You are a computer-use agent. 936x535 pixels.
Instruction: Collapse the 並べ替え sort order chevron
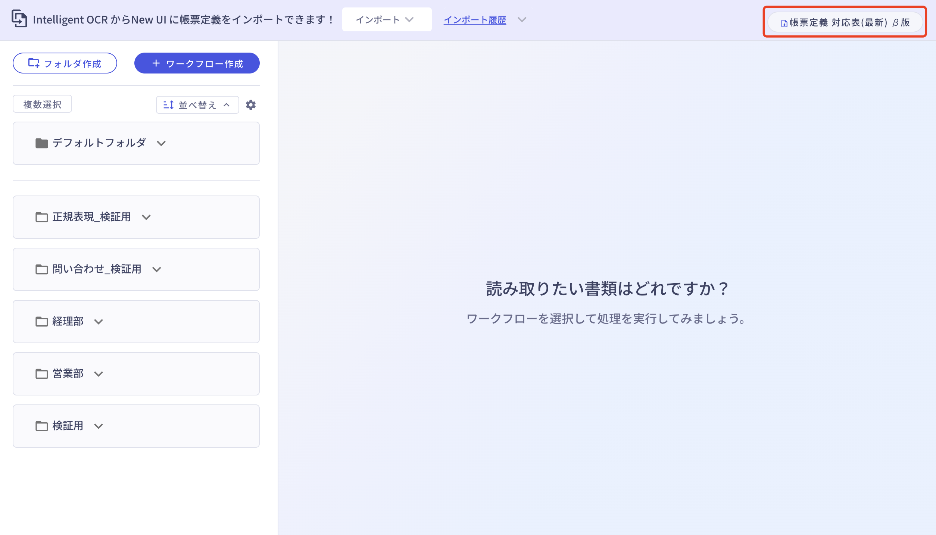pos(226,105)
